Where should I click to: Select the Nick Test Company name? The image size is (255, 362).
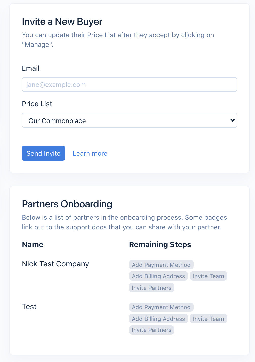(55, 264)
